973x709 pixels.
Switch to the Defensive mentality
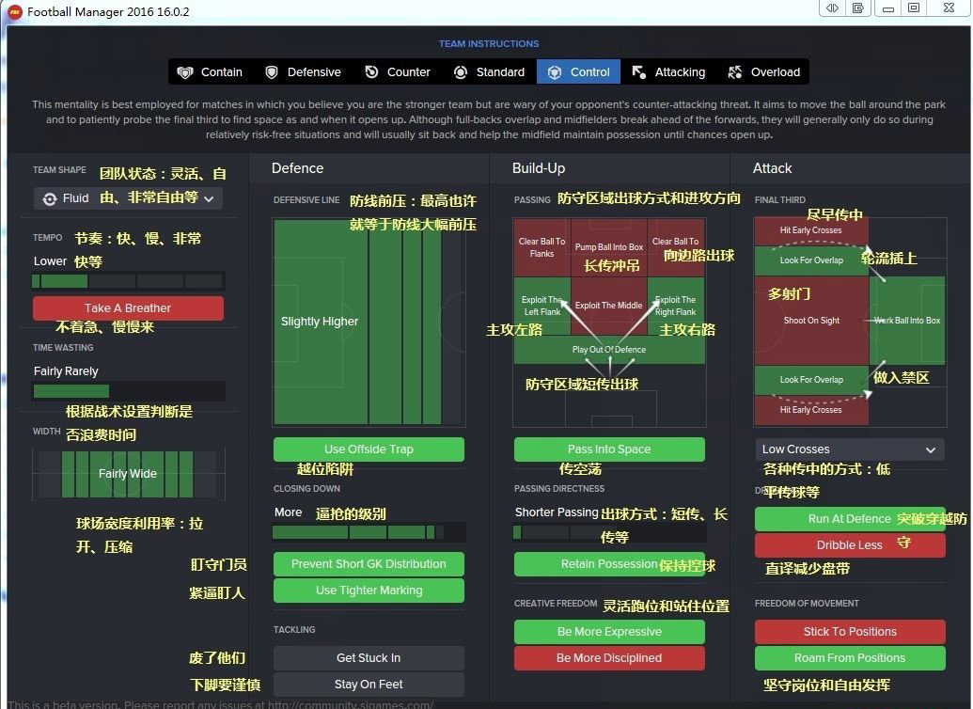point(303,72)
